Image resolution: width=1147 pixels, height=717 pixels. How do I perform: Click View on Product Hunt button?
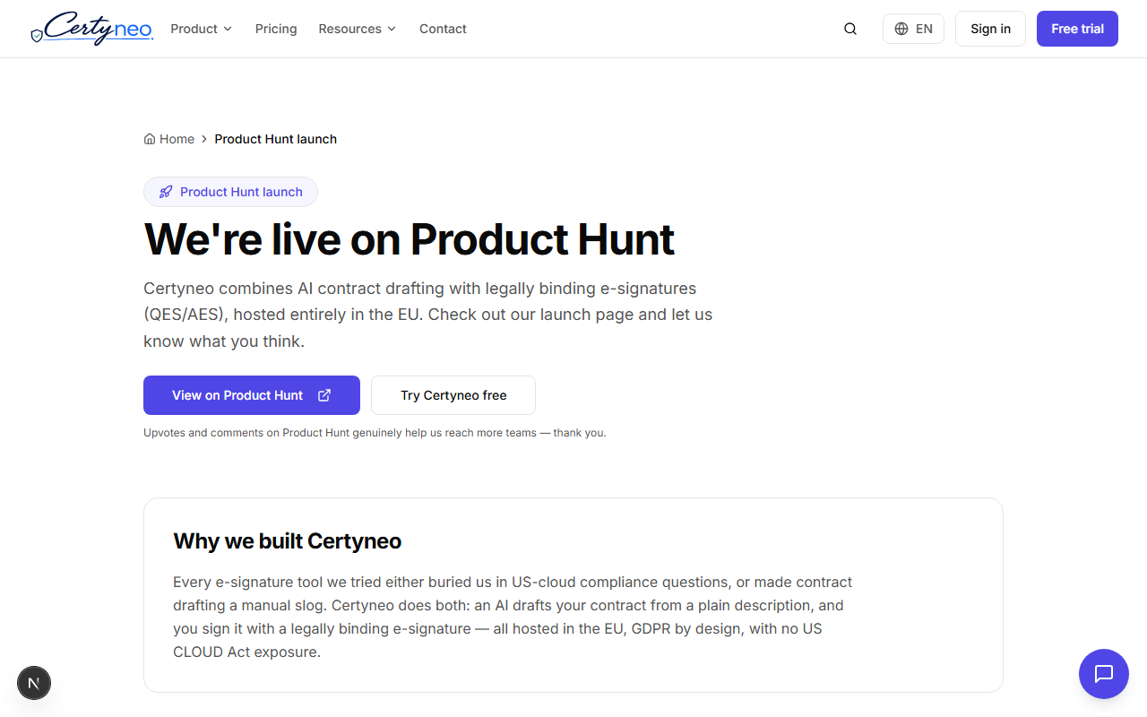click(252, 395)
